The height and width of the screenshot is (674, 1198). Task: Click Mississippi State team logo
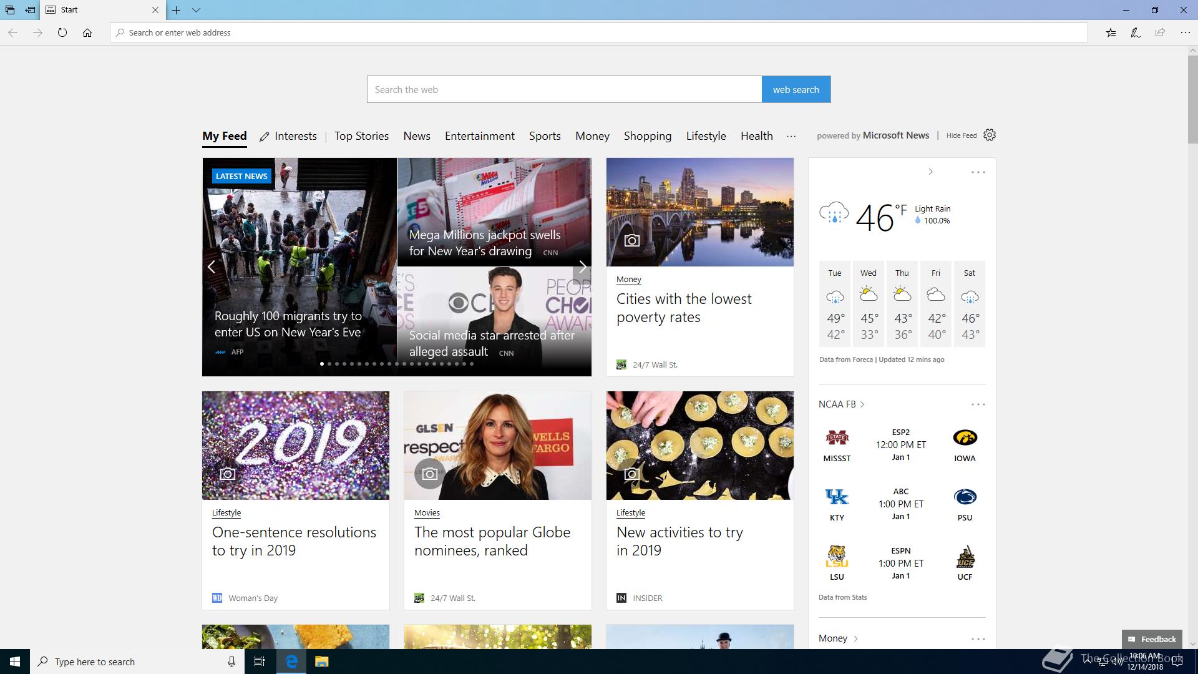coord(837,438)
